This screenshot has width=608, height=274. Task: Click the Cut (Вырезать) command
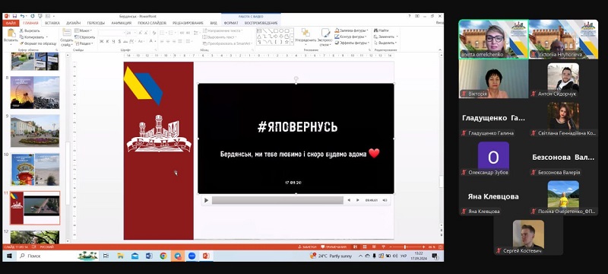30,30
